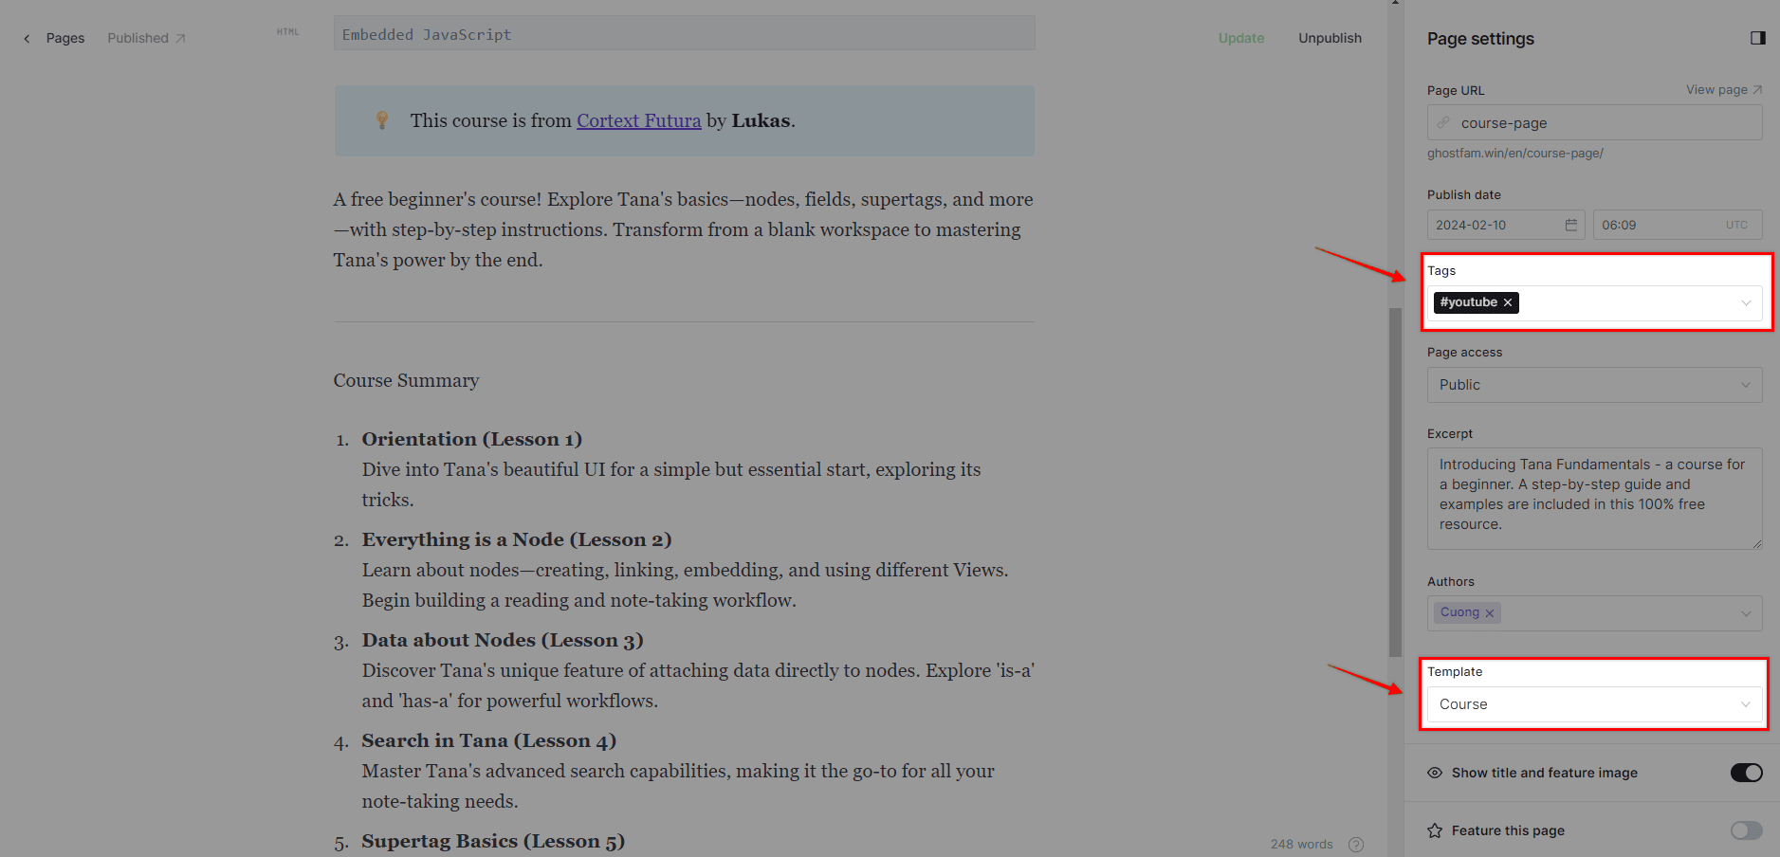Click the help icon next to 248 words
The width and height of the screenshot is (1780, 857).
coord(1356,844)
